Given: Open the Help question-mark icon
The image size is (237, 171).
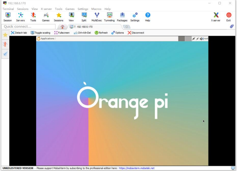Looking at the screenshot, I should [x=148, y=17].
